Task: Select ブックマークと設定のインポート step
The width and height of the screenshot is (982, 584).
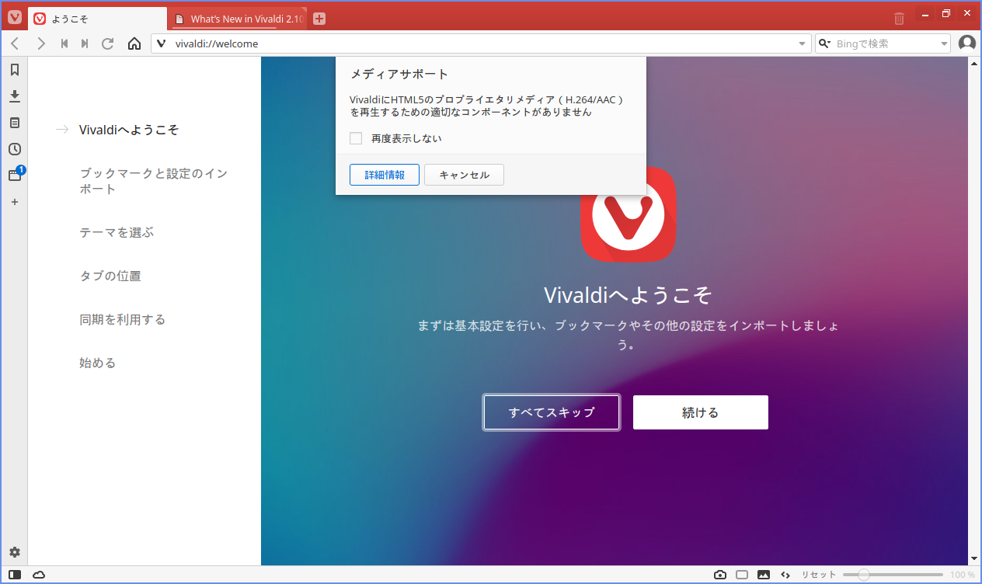Action: pos(154,181)
